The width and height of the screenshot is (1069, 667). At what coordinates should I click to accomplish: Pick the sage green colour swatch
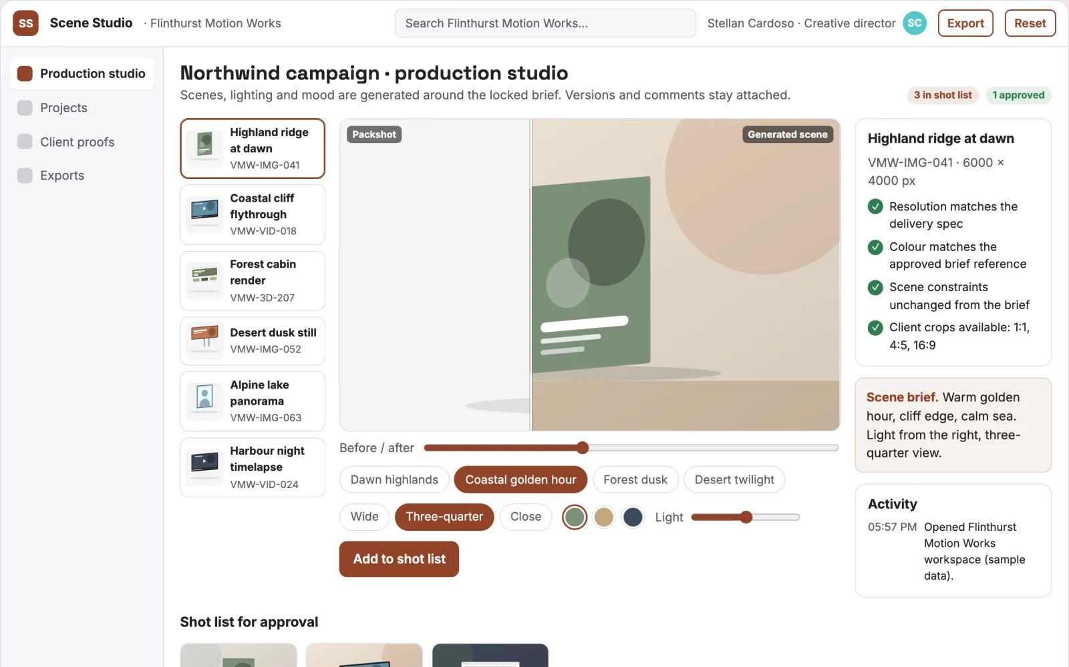[x=575, y=517]
